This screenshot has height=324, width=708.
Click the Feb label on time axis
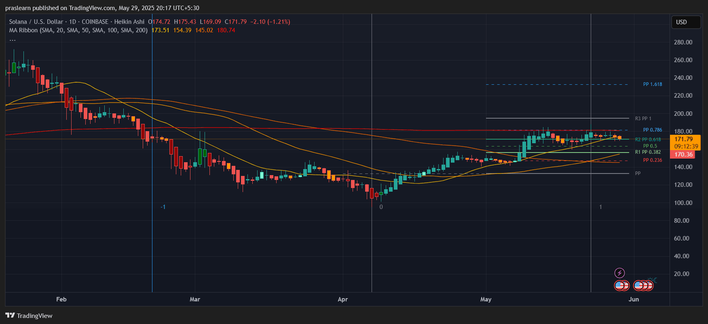(x=61, y=299)
